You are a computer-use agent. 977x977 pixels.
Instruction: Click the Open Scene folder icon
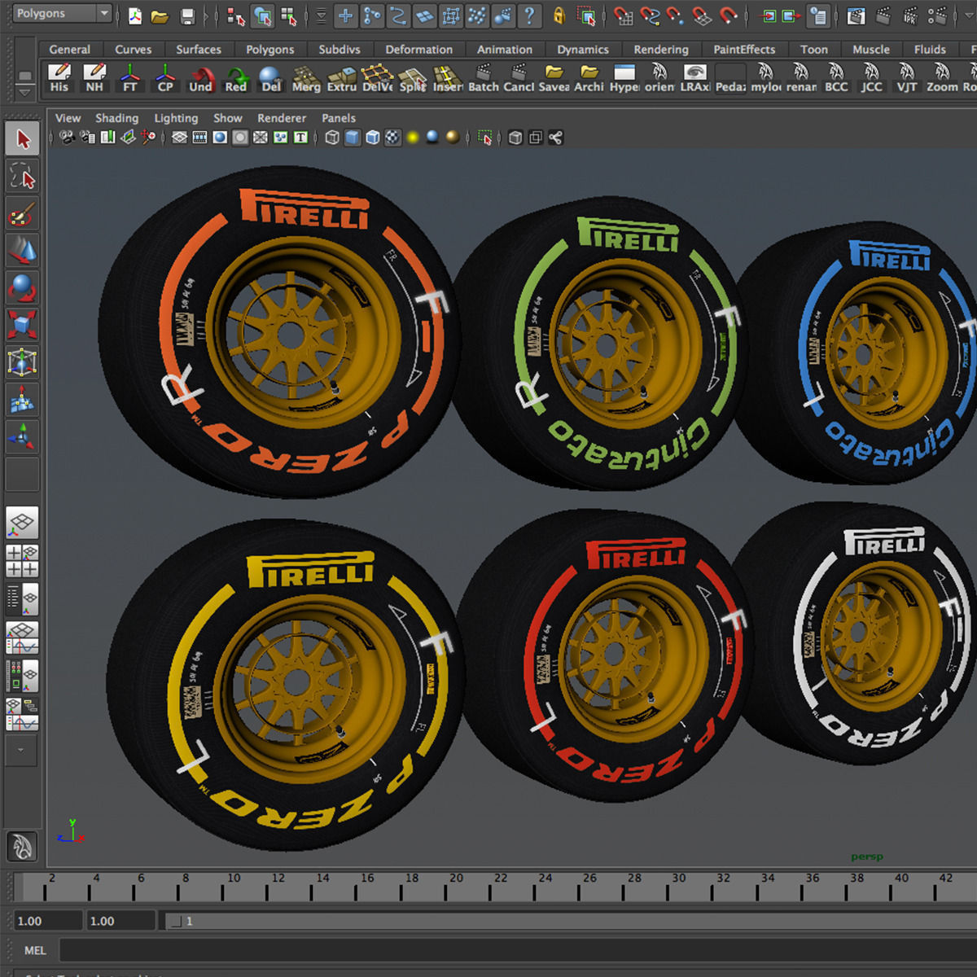point(160,15)
